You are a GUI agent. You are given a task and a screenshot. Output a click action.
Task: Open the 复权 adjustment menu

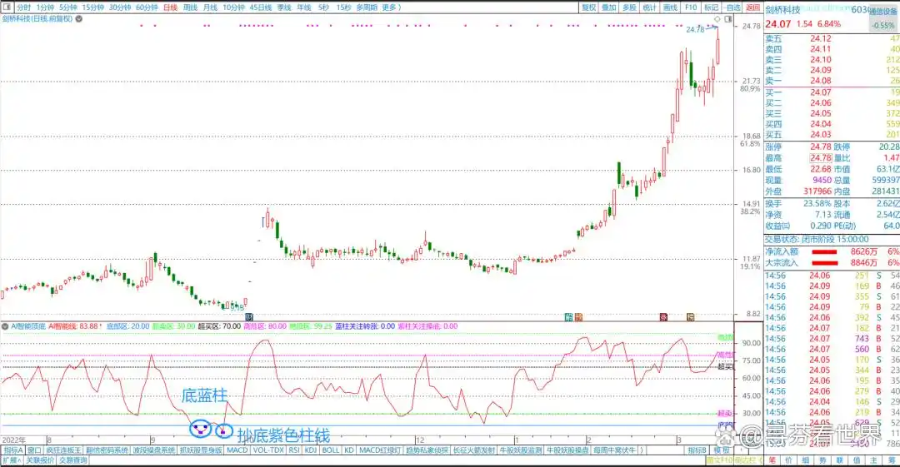coord(589,7)
